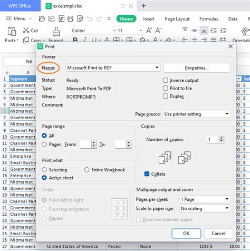This screenshot has width=250, height=251.
Task: Enable the Print to file checkbox
Action: point(166,88)
